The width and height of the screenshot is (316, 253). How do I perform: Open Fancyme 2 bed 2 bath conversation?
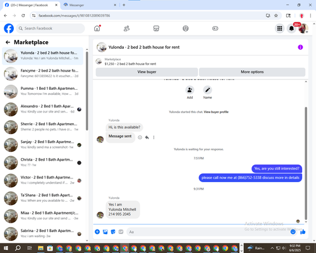coord(43,73)
